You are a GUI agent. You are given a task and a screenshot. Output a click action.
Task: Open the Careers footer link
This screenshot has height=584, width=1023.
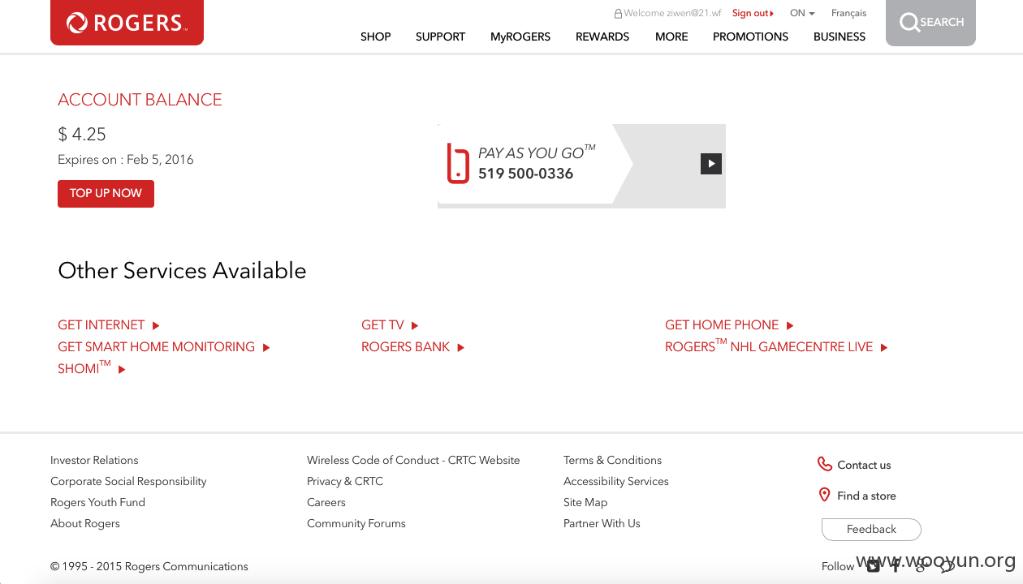point(326,502)
